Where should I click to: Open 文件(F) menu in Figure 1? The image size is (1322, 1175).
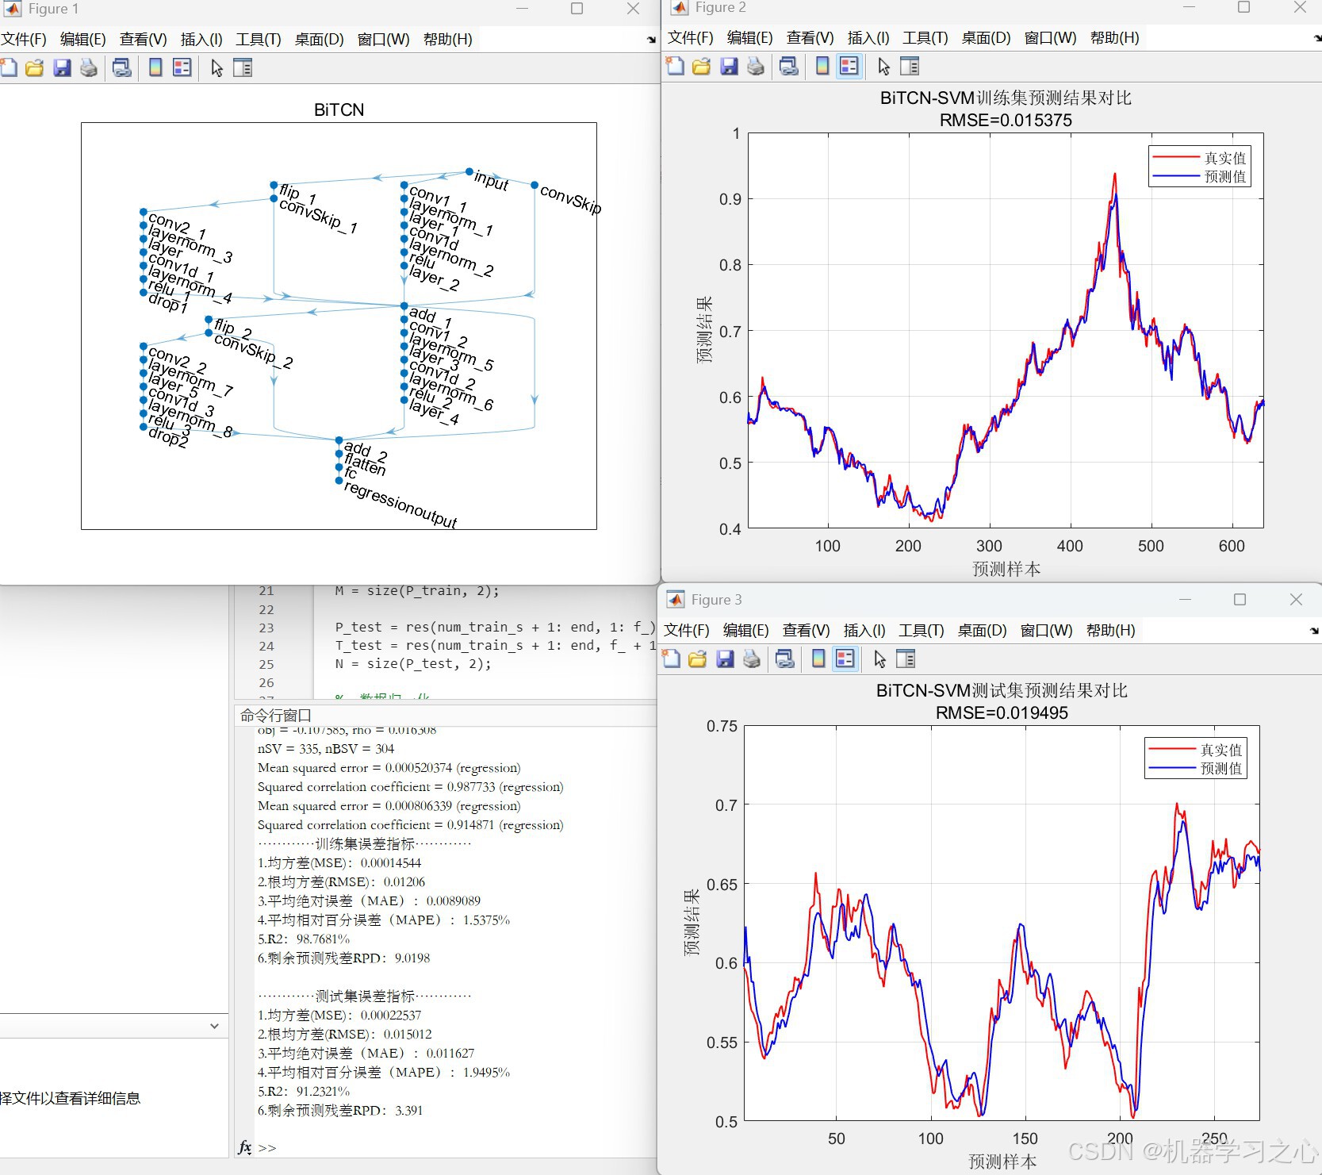24,40
